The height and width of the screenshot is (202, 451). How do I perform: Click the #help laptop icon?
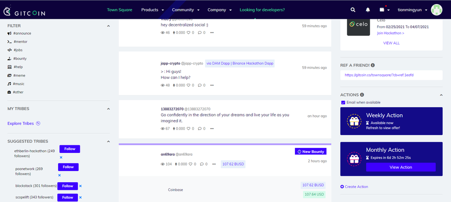pos(9,67)
